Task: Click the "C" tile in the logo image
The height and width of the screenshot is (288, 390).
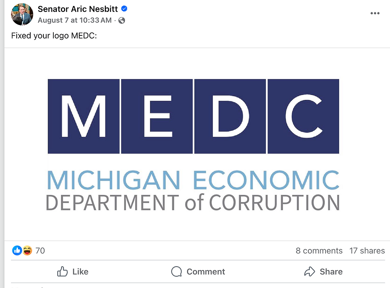Action: click(x=303, y=116)
